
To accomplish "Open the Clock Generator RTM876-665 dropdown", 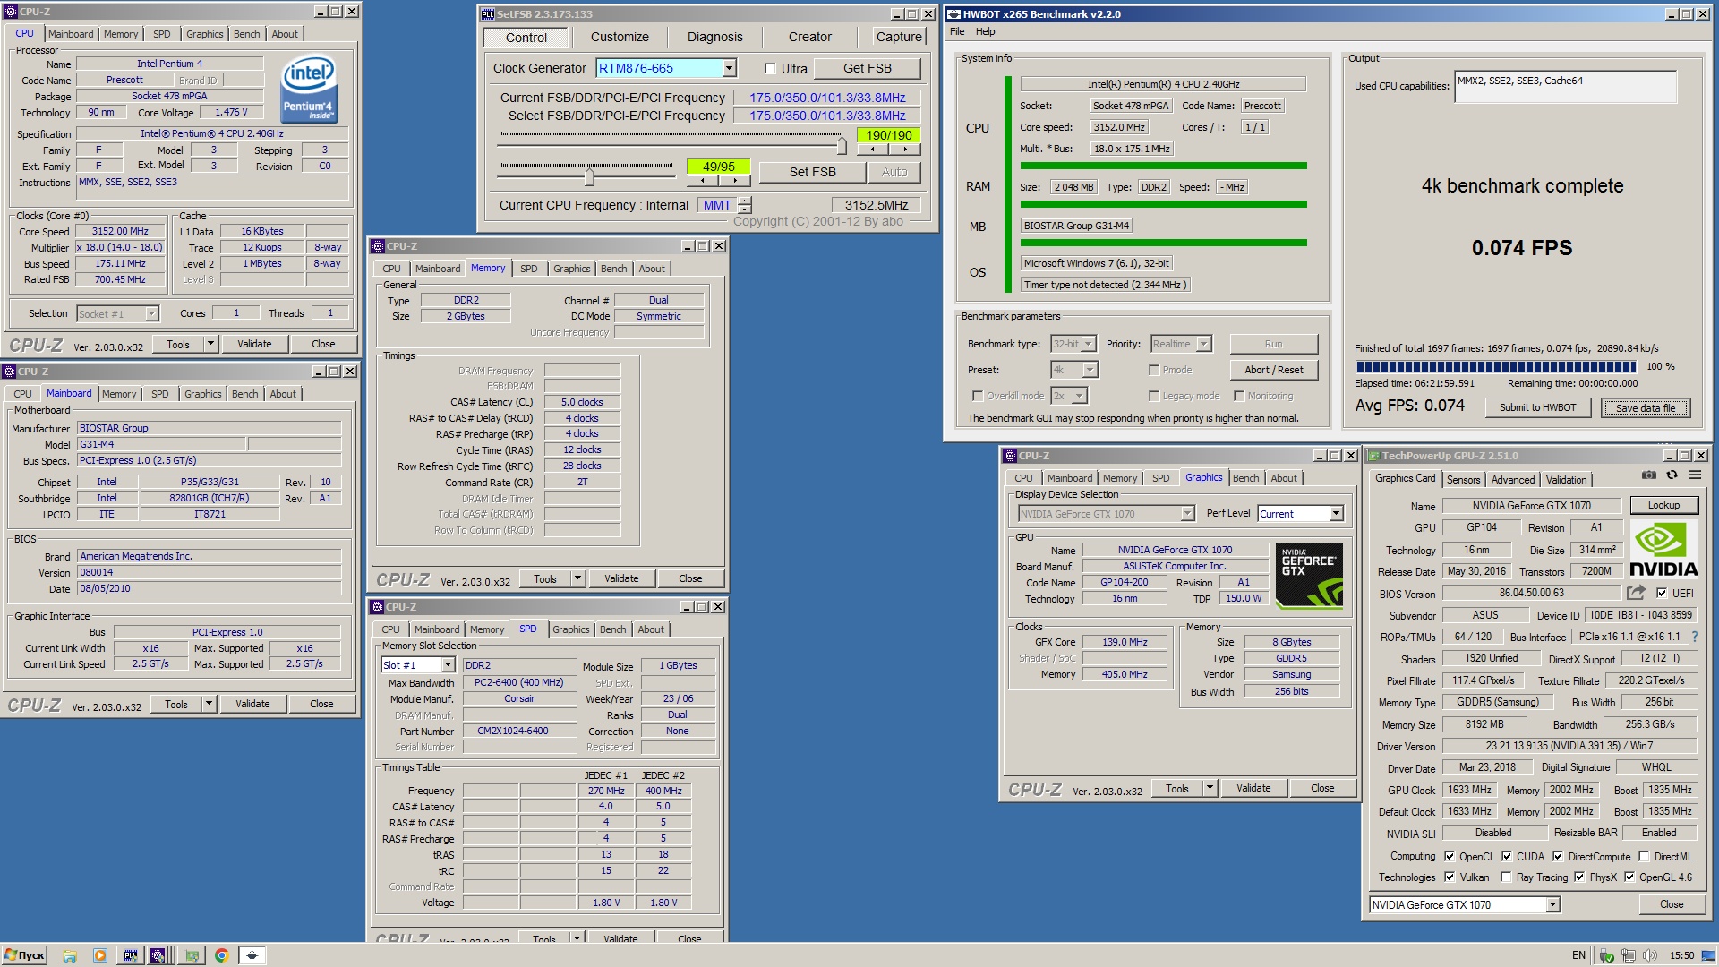I will (730, 68).
